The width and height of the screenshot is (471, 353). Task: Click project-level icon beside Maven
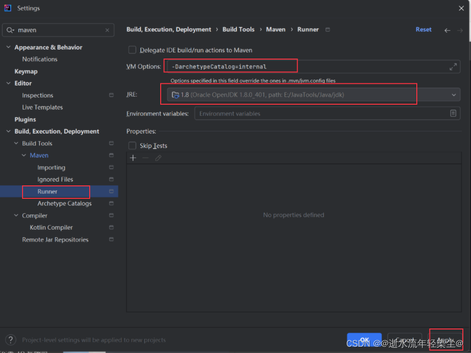click(x=111, y=155)
